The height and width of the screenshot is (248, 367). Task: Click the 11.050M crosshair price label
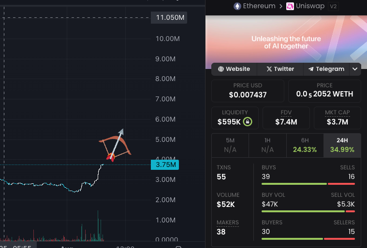(169, 17)
